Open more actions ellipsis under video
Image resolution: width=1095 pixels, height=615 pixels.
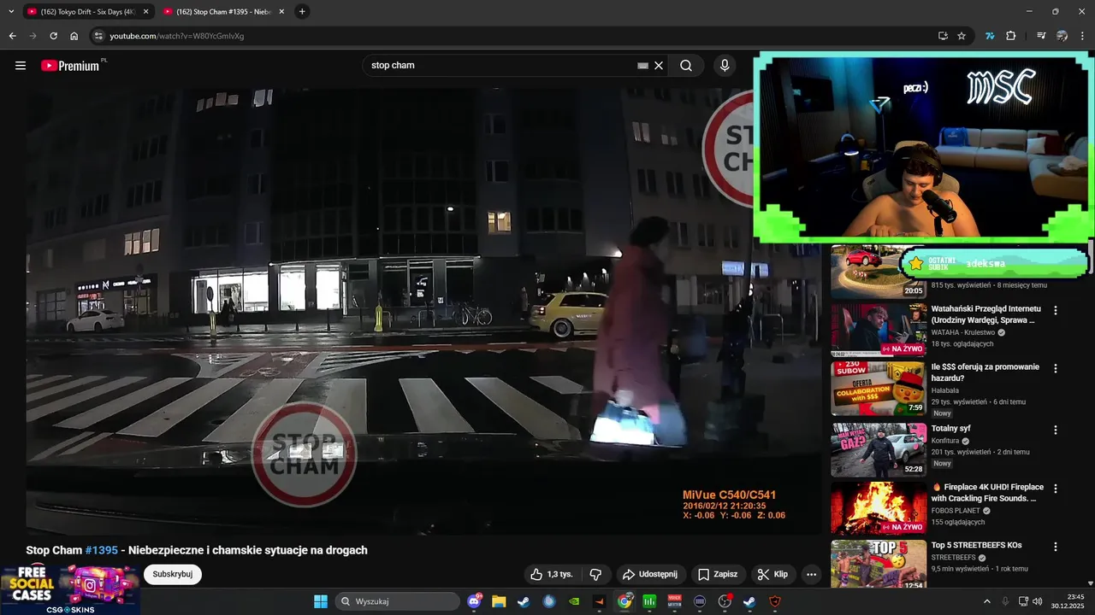[x=812, y=574]
